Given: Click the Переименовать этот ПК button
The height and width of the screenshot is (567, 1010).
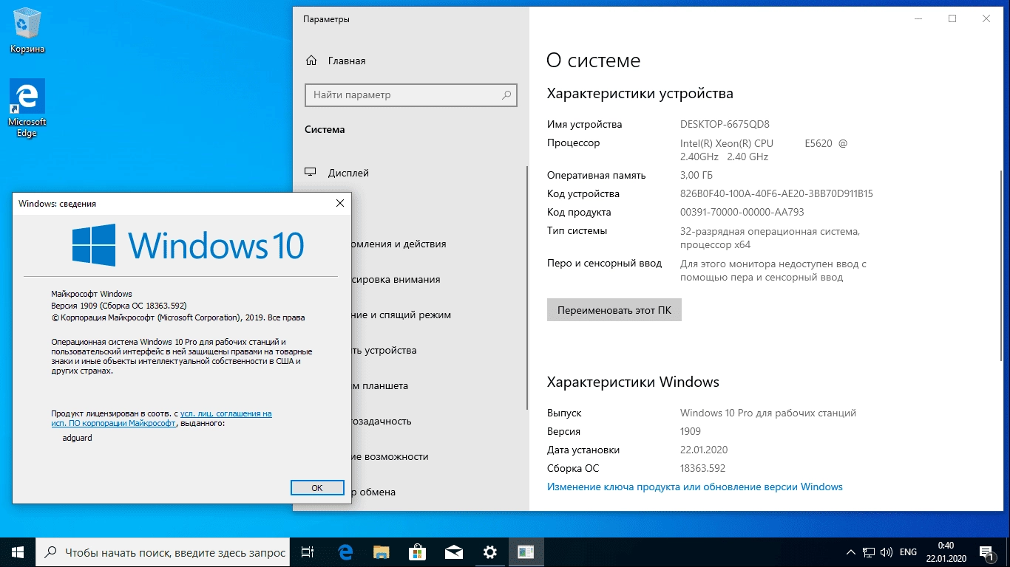Looking at the screenshot, I should coord(614,310).
